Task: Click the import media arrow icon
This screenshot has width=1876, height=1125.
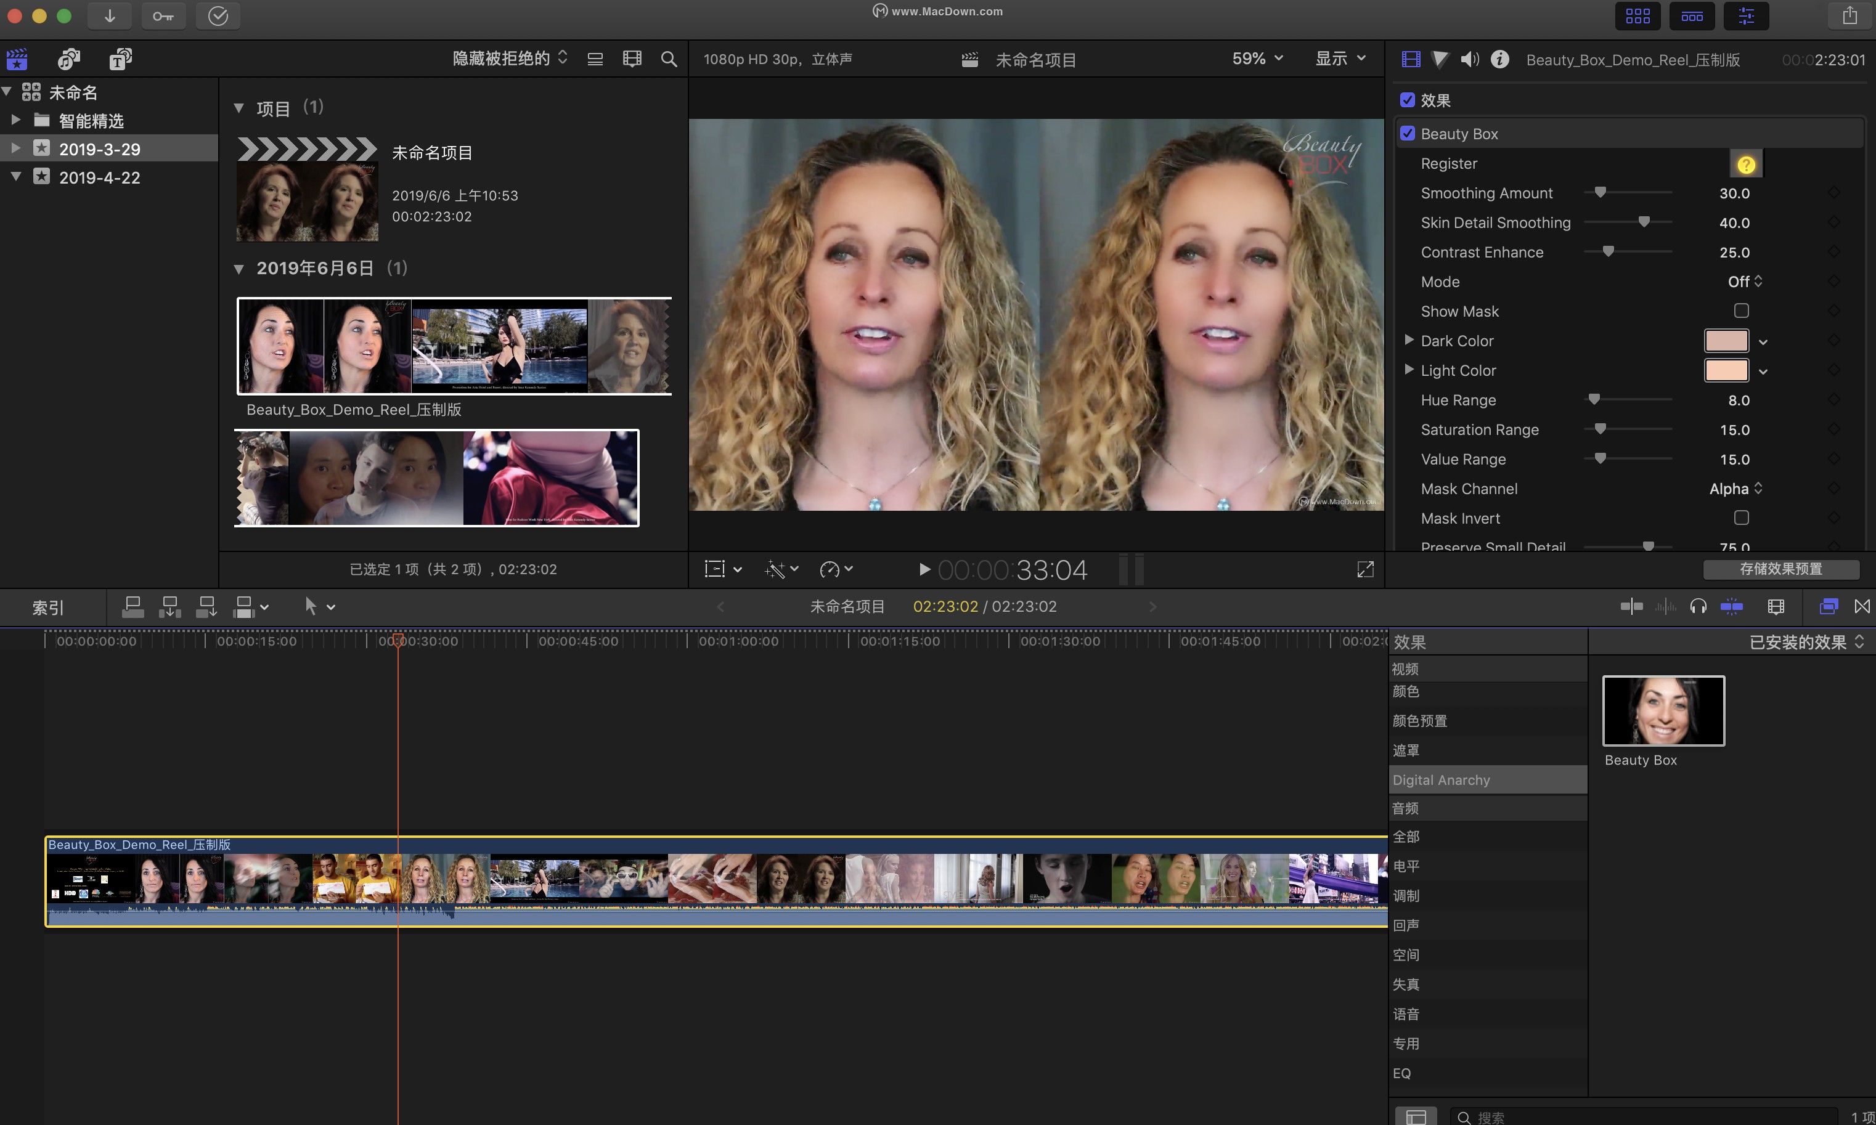Action: click(x=110, y=16)
